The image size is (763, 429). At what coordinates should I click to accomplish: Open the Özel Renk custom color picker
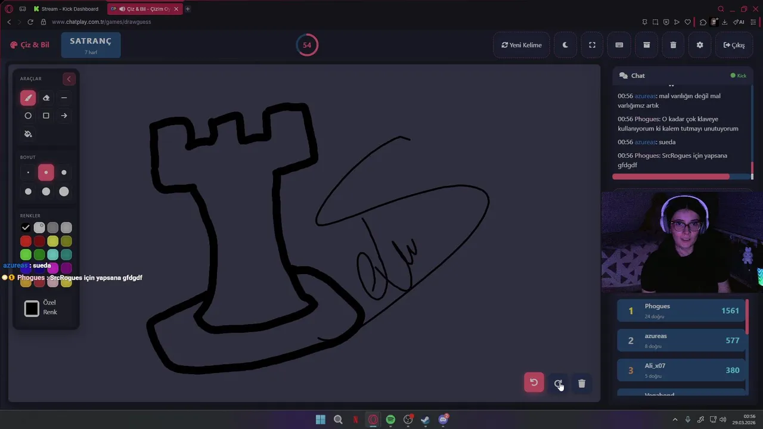click(x=32, y=308)
